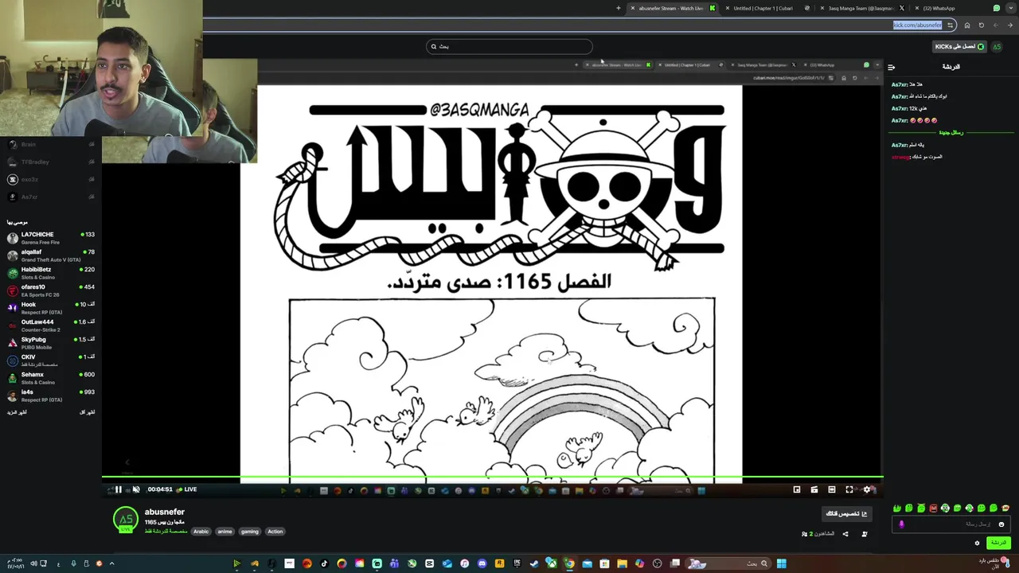Open a new browser tab with plus
Screen dimensions: 1019x573
click(x=618, y=8)
